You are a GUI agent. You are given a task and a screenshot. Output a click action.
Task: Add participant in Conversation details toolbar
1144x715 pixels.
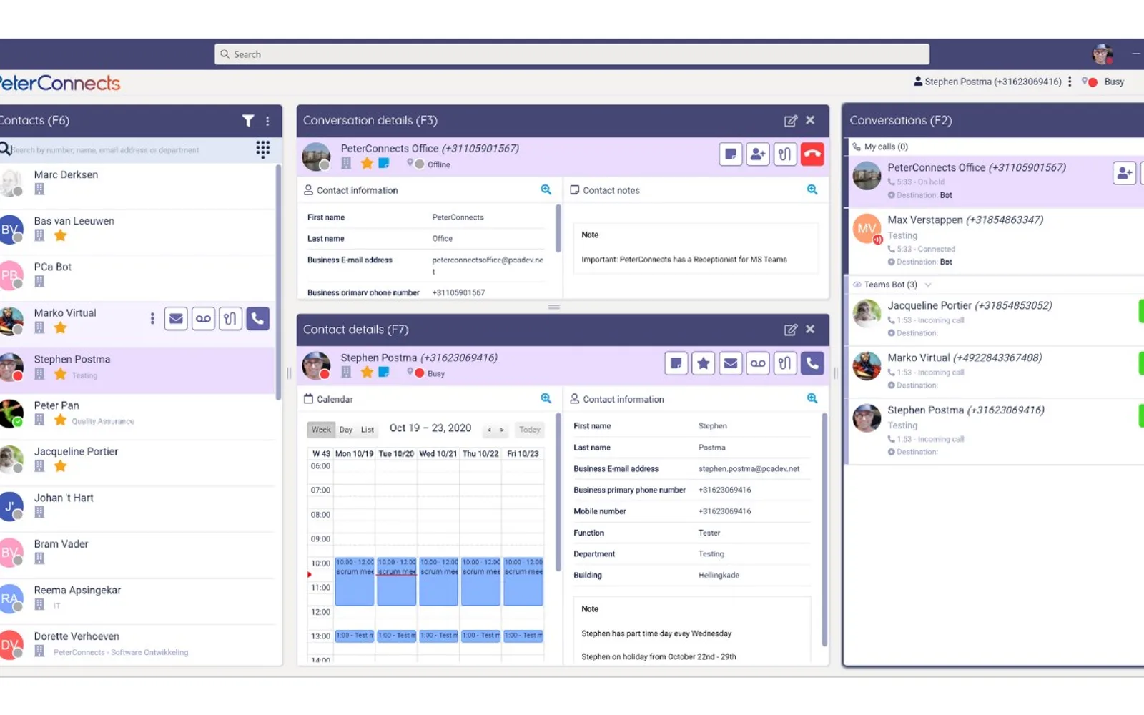click(x=758, y=154)
